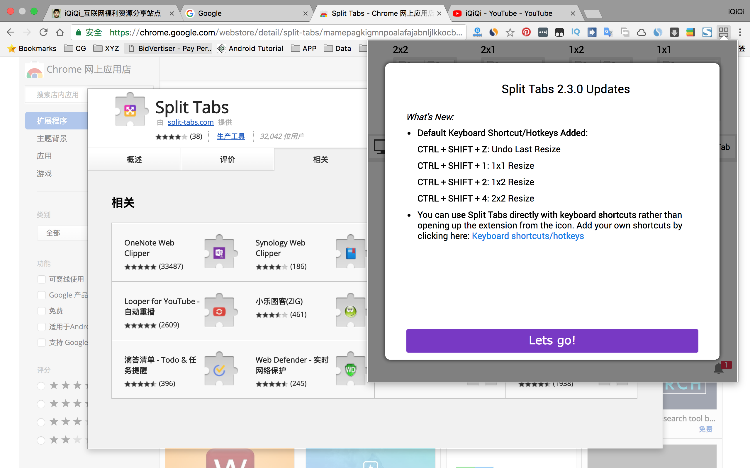Click the Split Tabs grid toolbar icon
This screenshot has width=750, height=468.
point(723,32)
